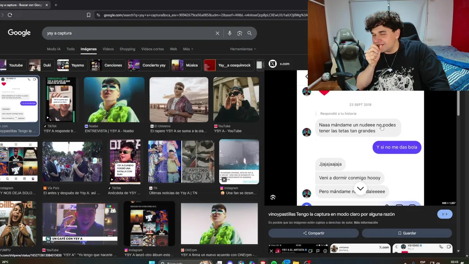Click the down-chevron circle on preview image
Image resolution: width=469 pixels, height=264 pixels.
coord(361,189)
